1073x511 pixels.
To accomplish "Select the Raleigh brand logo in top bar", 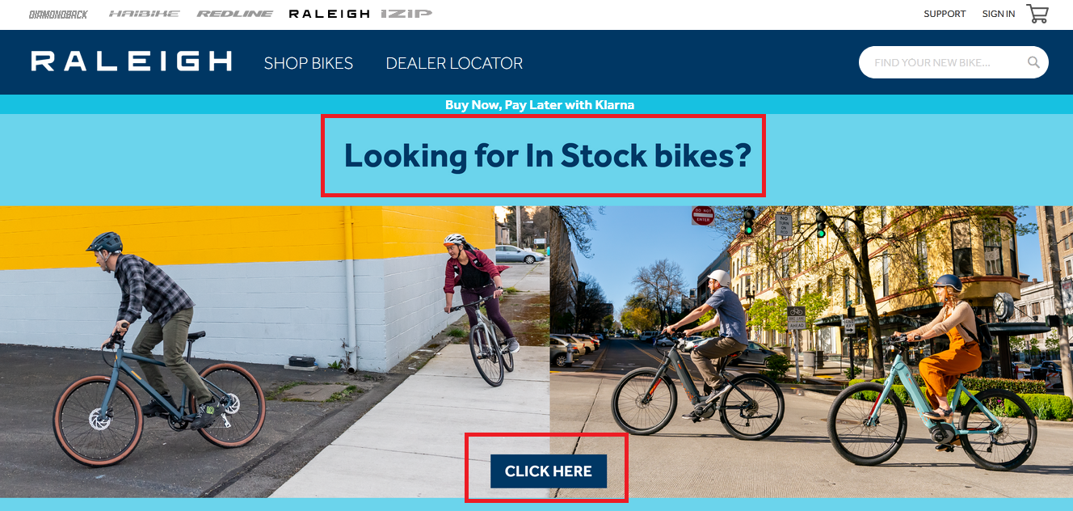I will (329, 14).
